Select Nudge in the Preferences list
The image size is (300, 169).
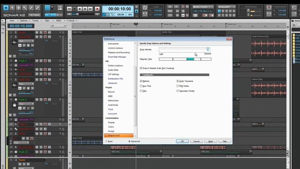point(111,131)
